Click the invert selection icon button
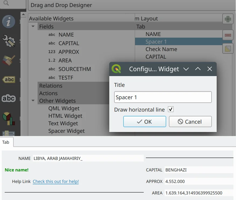Image resolution: width=236 pixels, height=200 pixels. coord(228,49)
